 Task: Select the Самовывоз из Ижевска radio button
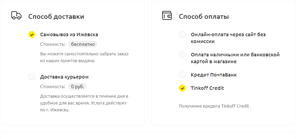[32, 34]
